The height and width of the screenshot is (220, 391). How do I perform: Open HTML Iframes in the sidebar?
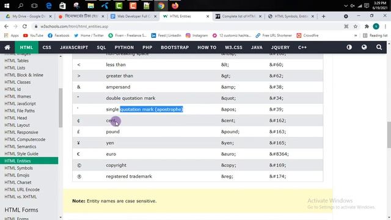click(x=18, y=97)
